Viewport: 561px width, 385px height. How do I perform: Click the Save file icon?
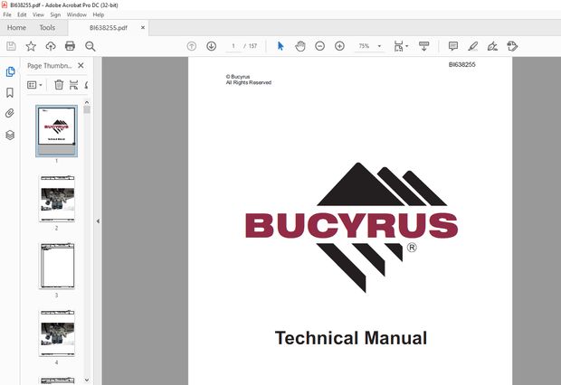pyautogui.click(x=11, y=46)
